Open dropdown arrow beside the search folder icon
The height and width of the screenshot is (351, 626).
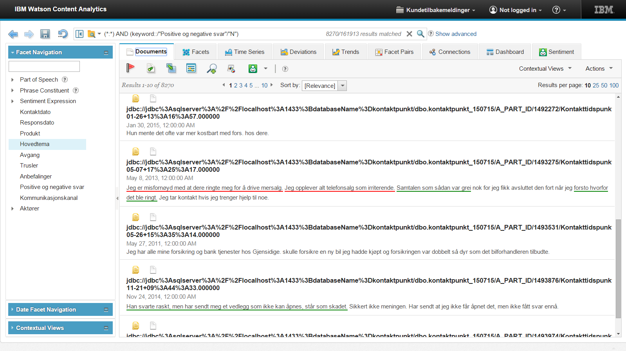tap(99, 34)
